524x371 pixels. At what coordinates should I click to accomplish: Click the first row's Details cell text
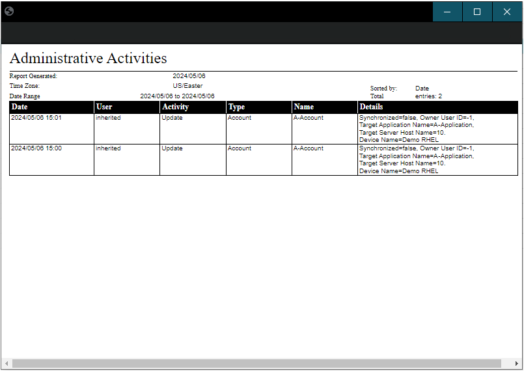[417, 129]
